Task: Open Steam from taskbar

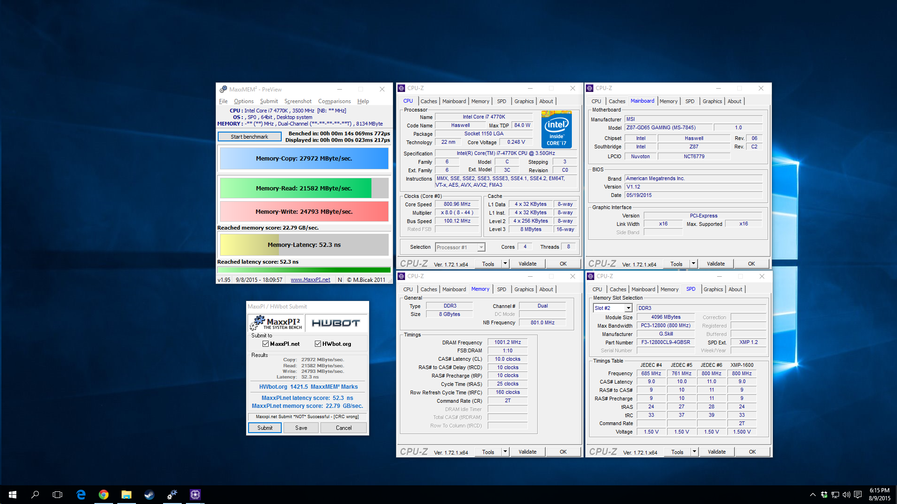Action: click(x=149, y=495)
